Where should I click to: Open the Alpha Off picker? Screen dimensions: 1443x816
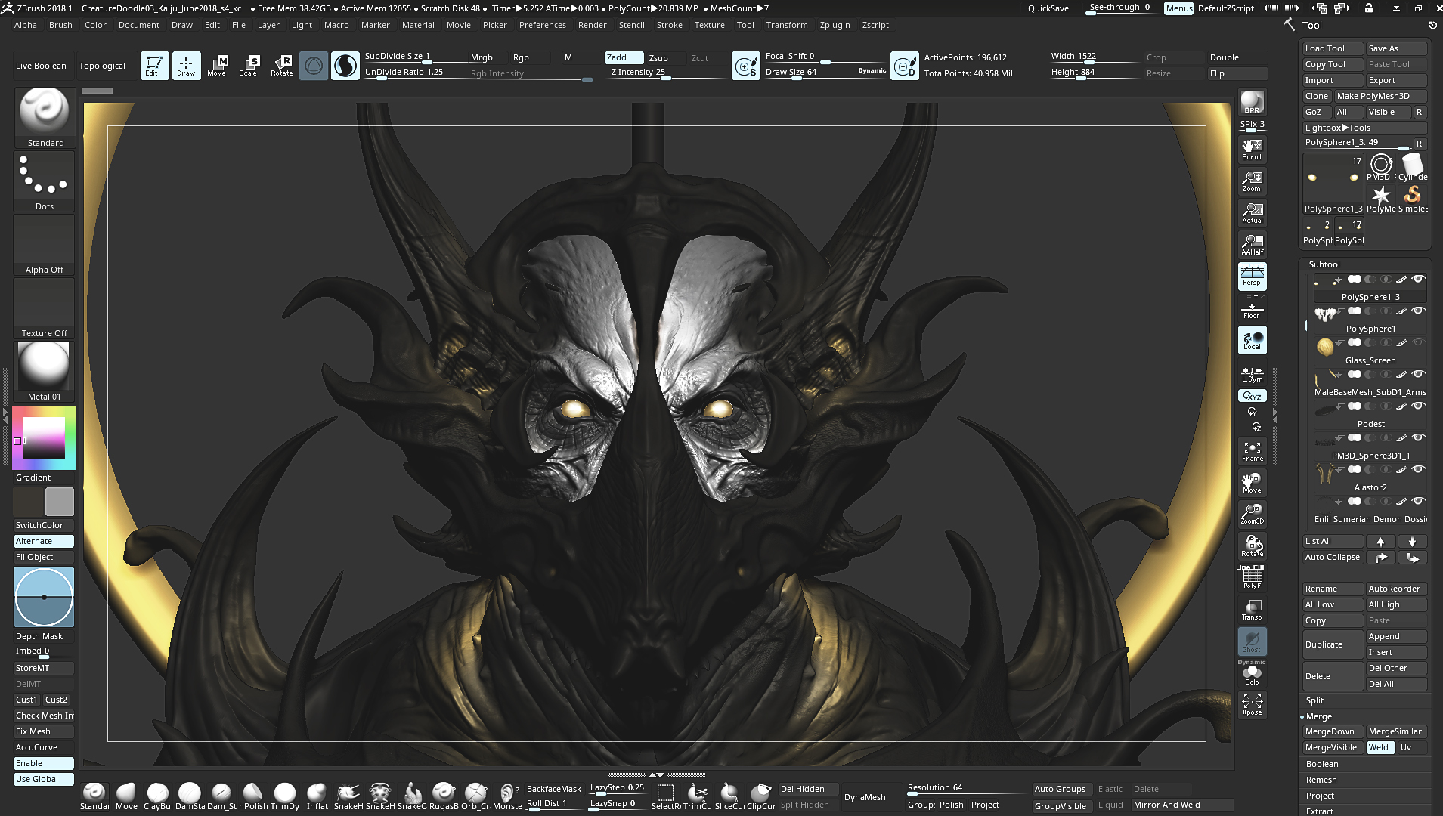click(45, 245)
